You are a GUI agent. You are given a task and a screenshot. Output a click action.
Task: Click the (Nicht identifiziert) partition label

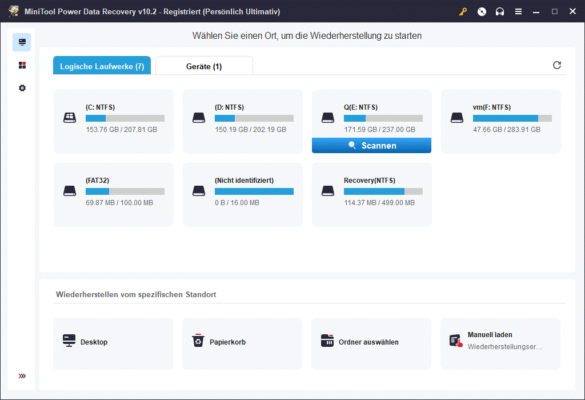244,181
